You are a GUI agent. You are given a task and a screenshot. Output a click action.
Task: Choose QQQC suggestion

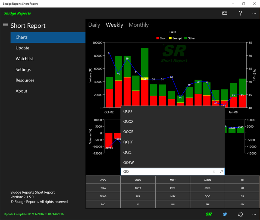pyautogui.click(x=173, y=142)
